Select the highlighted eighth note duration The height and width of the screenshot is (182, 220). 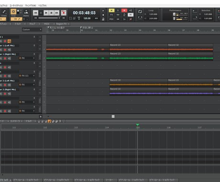49,121
